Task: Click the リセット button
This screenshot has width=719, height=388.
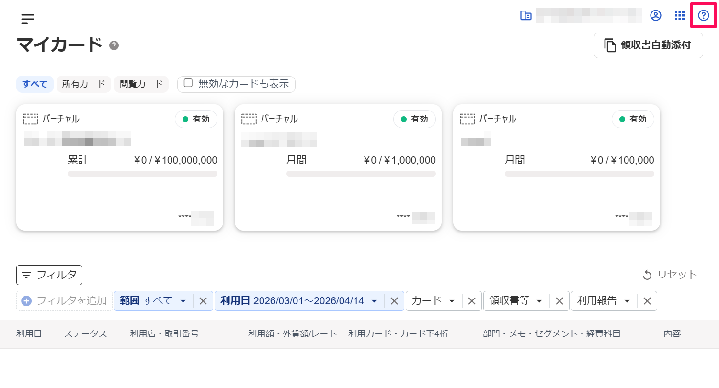Action: point(670,275)
